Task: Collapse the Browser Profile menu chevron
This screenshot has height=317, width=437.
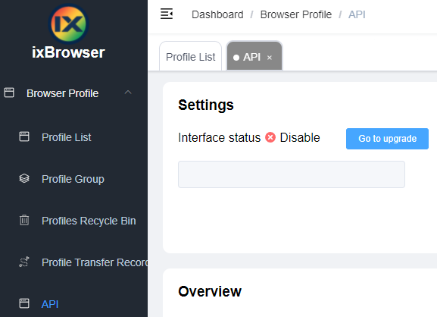Action: pos(128,93)
